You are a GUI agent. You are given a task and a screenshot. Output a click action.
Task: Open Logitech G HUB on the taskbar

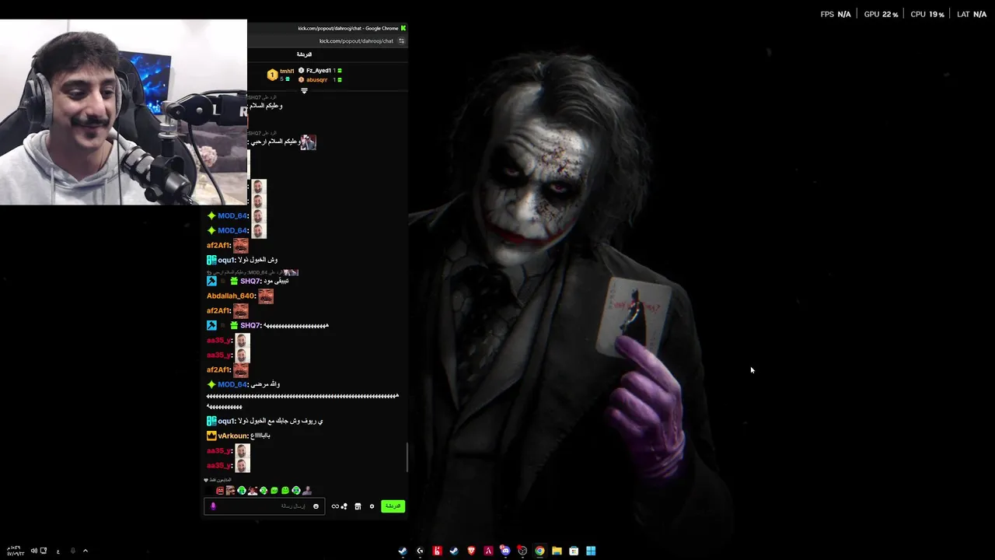click(420, 551)
